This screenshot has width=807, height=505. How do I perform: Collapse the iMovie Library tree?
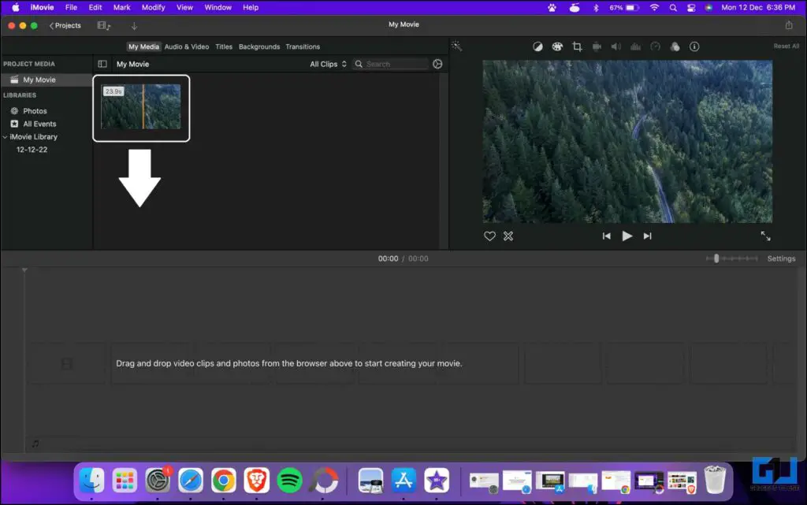(x=6, y=136)
